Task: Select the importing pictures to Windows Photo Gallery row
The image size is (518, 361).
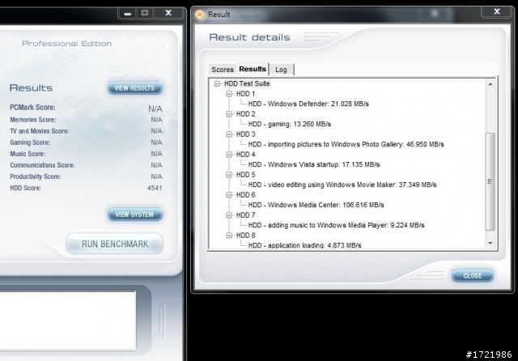Action: click(x=346, y=144)
